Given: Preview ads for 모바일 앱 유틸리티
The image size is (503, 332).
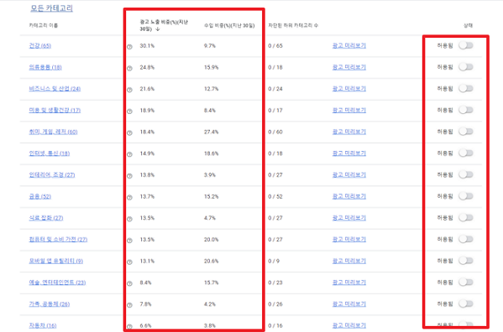Looking at the screenshot, I should [349, 261].
